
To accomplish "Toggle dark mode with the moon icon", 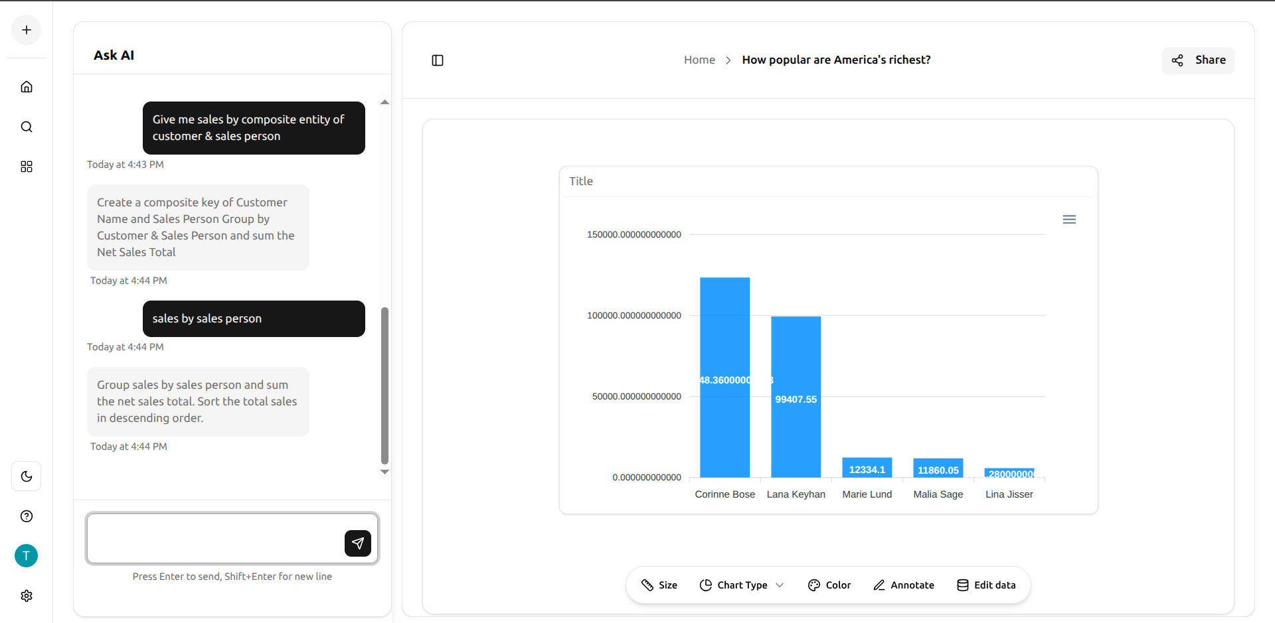I will (x=26, y=476).
